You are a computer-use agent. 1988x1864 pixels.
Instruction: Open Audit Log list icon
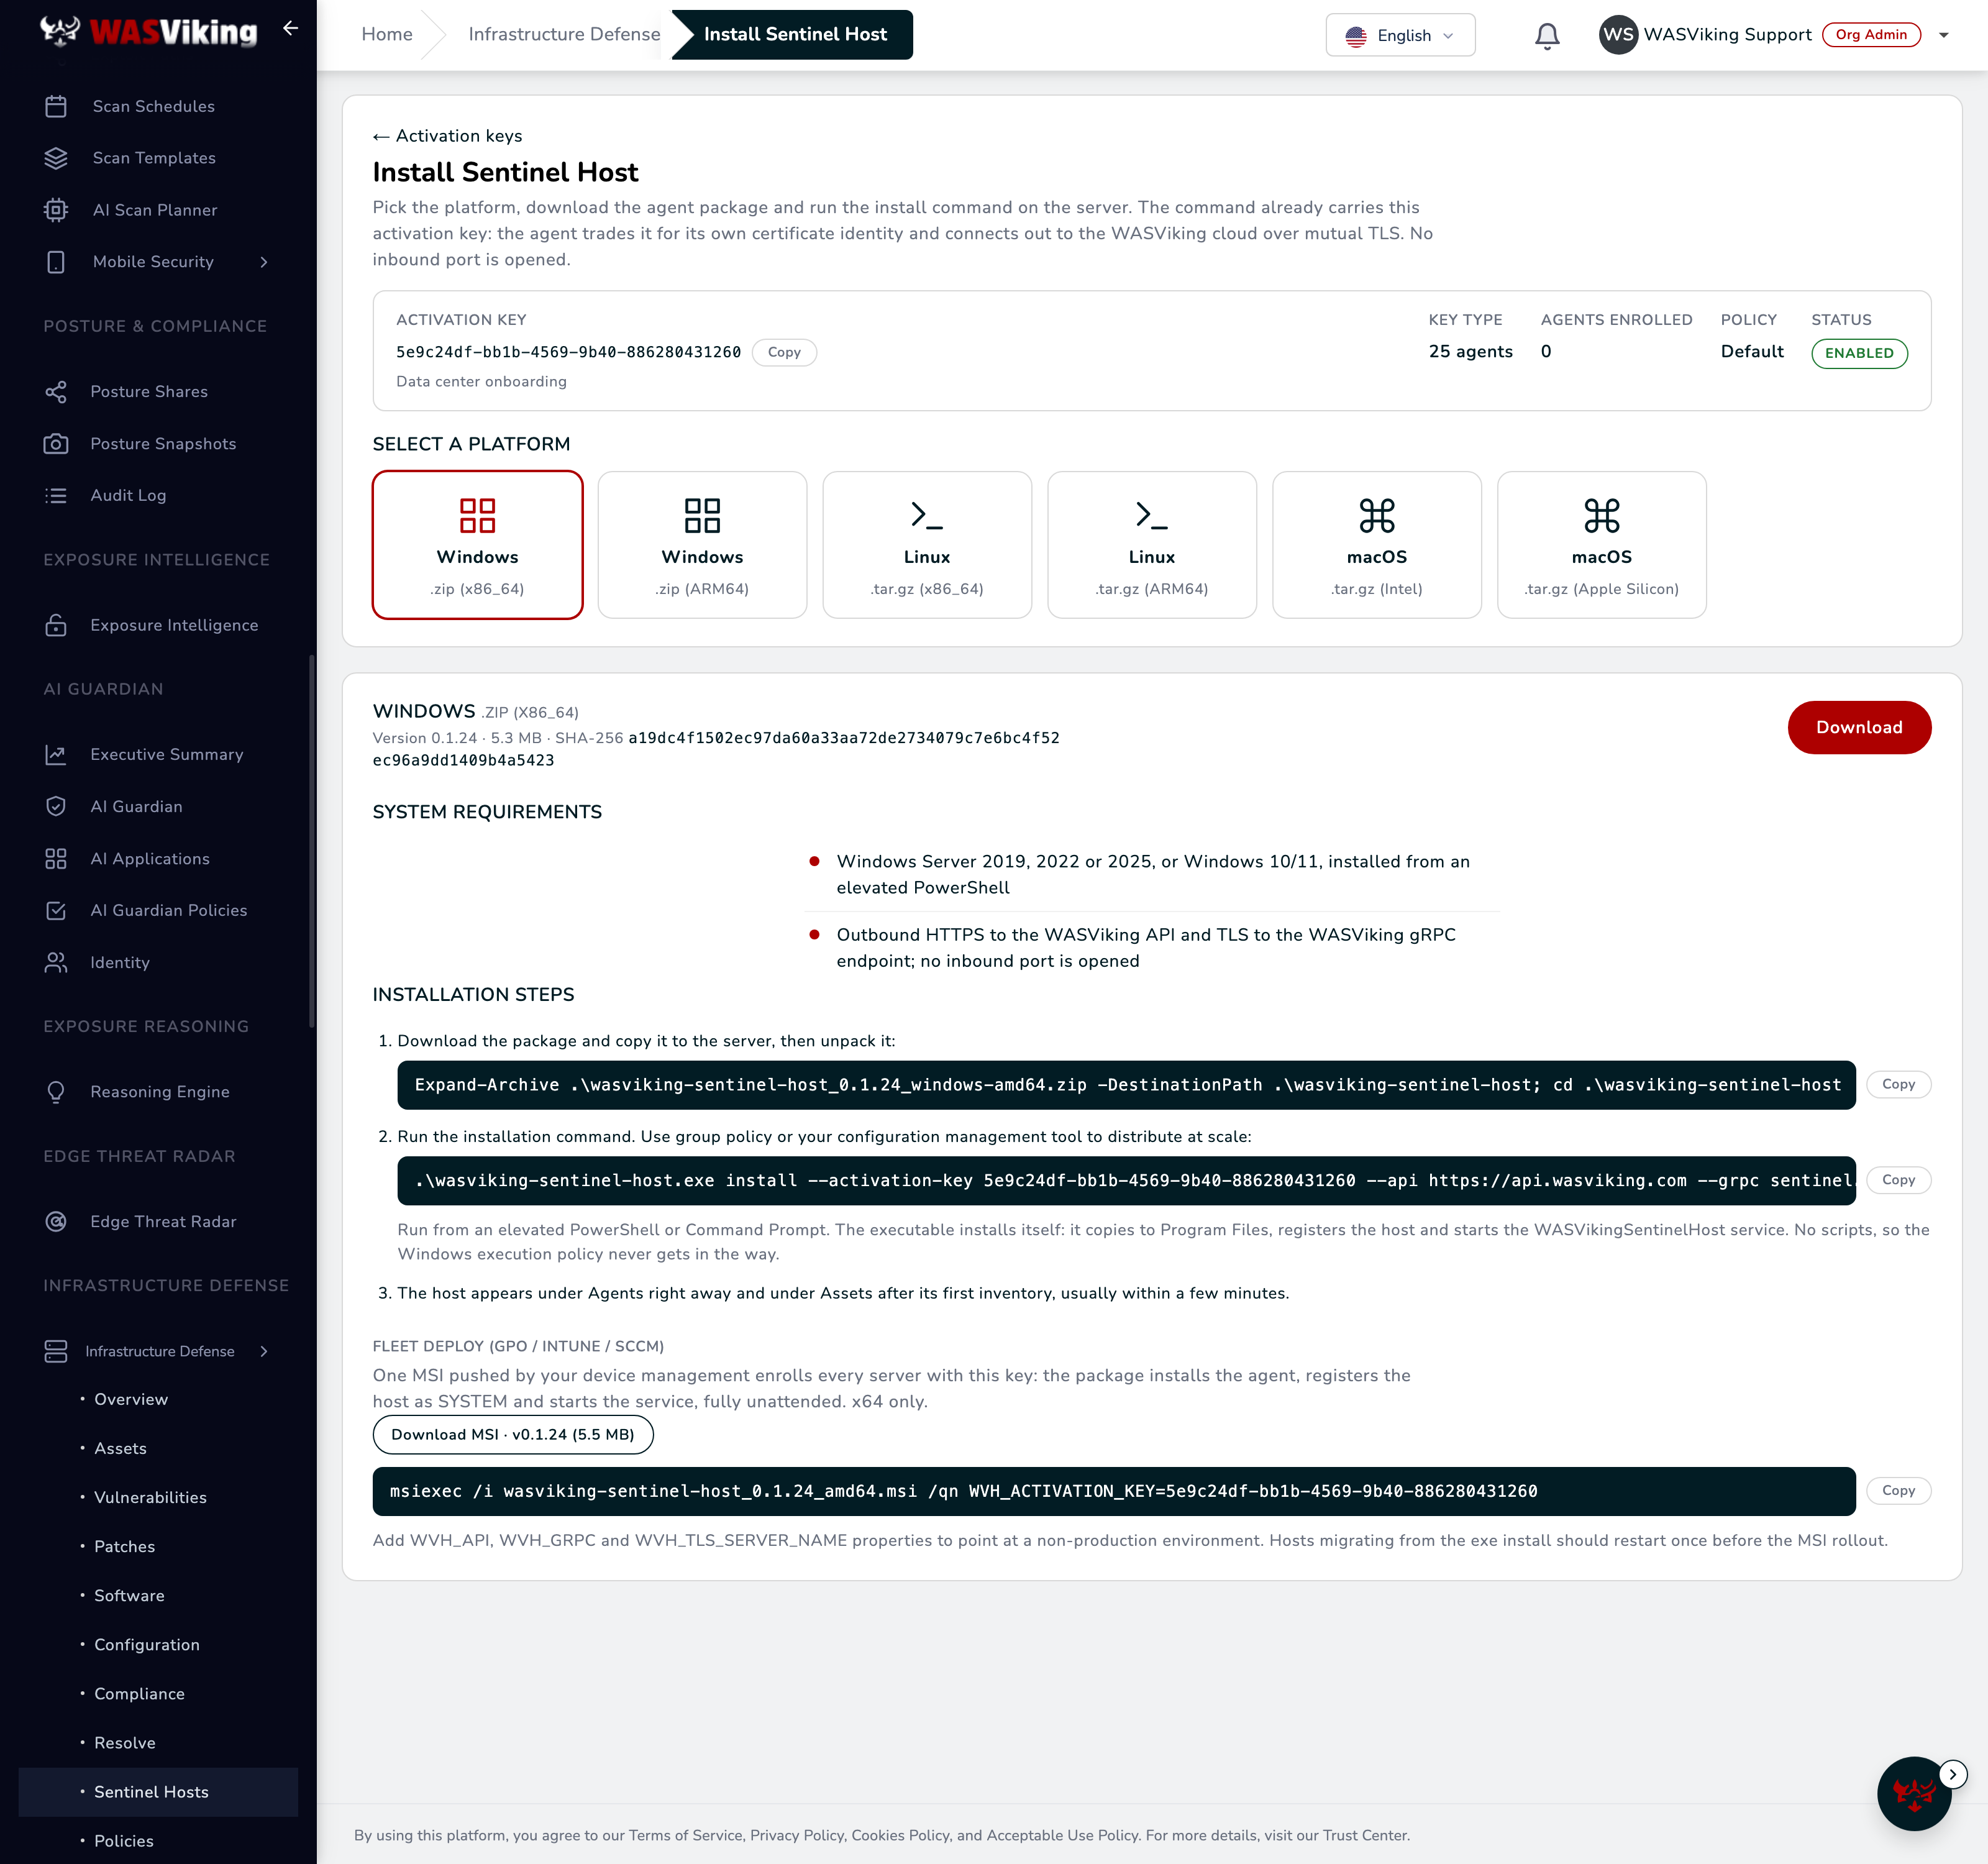pyautogui.click(x=56, y=496)
